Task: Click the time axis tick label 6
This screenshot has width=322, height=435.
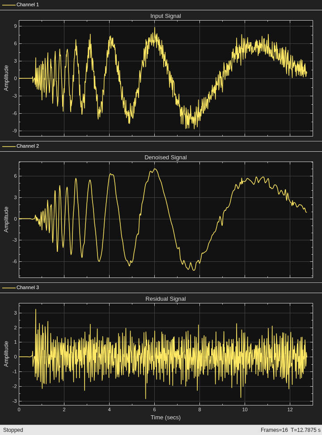Action: click(154, 409)
